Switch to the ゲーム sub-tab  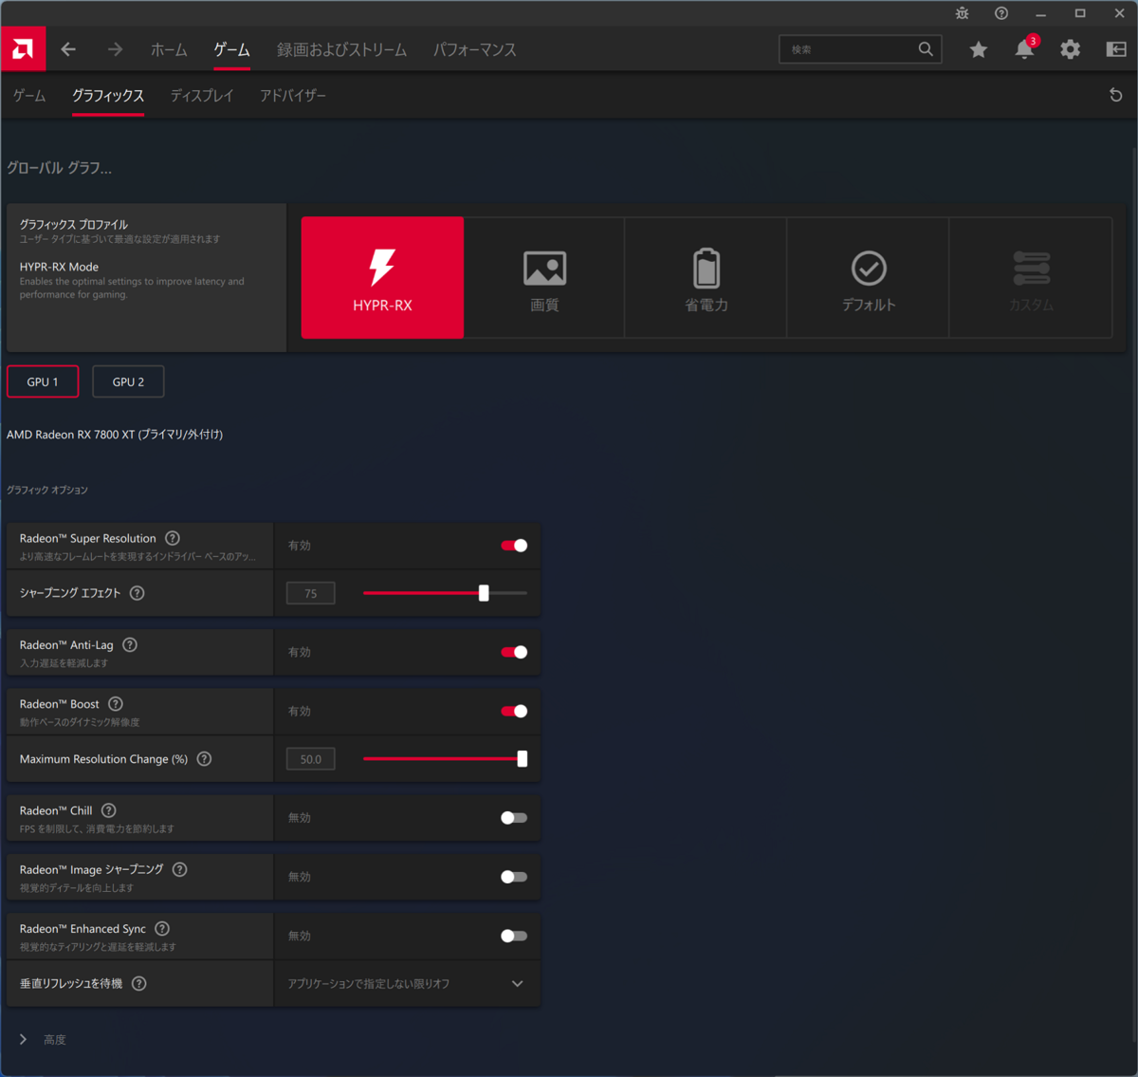click(29, 96)
